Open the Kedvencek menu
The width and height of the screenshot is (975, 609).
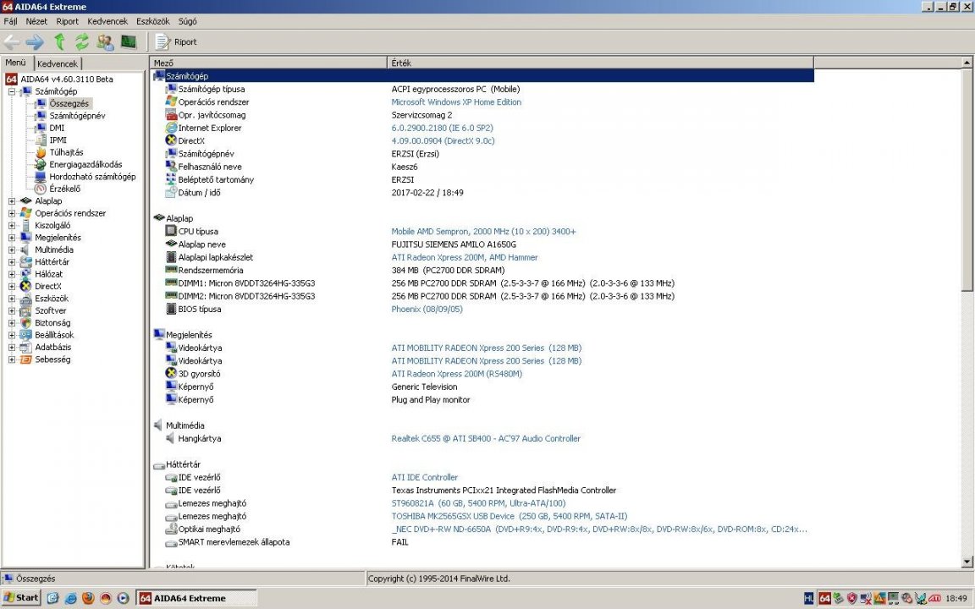(107, 21)
